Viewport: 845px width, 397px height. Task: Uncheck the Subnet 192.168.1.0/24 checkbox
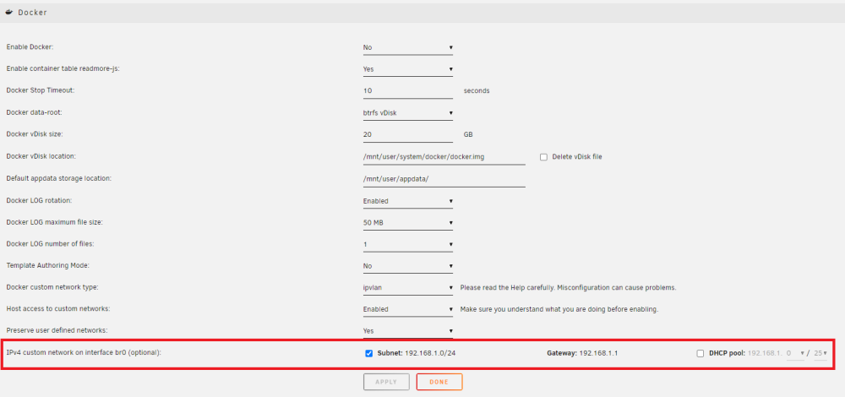[369, 353]
